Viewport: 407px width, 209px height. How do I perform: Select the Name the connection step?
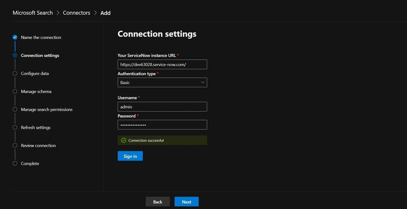(x=41, y=37)
